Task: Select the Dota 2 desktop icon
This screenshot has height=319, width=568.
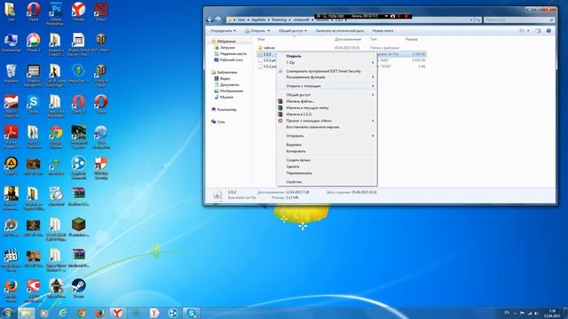Action: [100, 12]
